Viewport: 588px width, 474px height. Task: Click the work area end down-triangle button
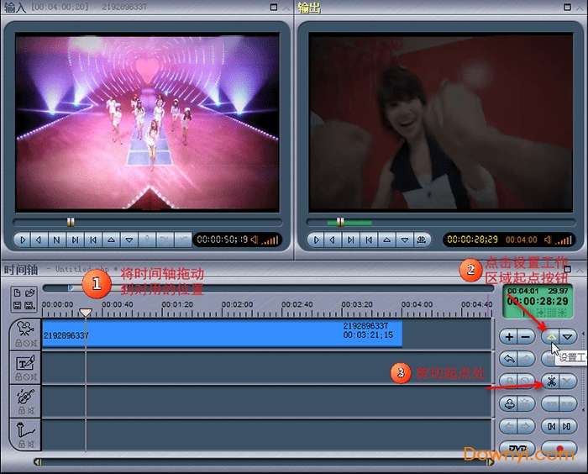[569, 336]
